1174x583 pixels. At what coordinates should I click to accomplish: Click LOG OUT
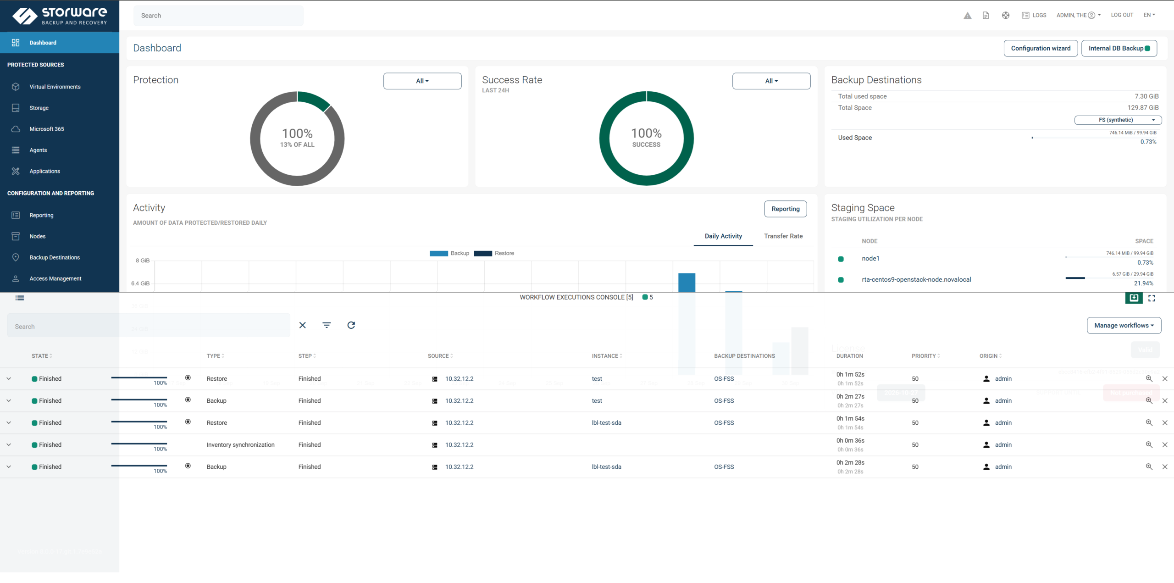pyautogui.click(x=1122, y=15)
